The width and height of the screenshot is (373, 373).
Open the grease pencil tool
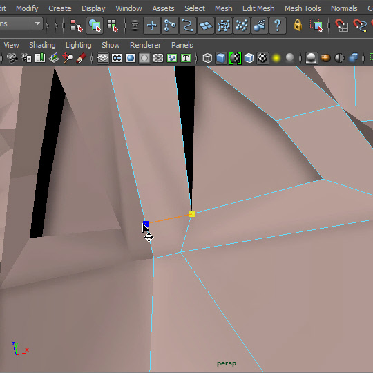(81, 58)
